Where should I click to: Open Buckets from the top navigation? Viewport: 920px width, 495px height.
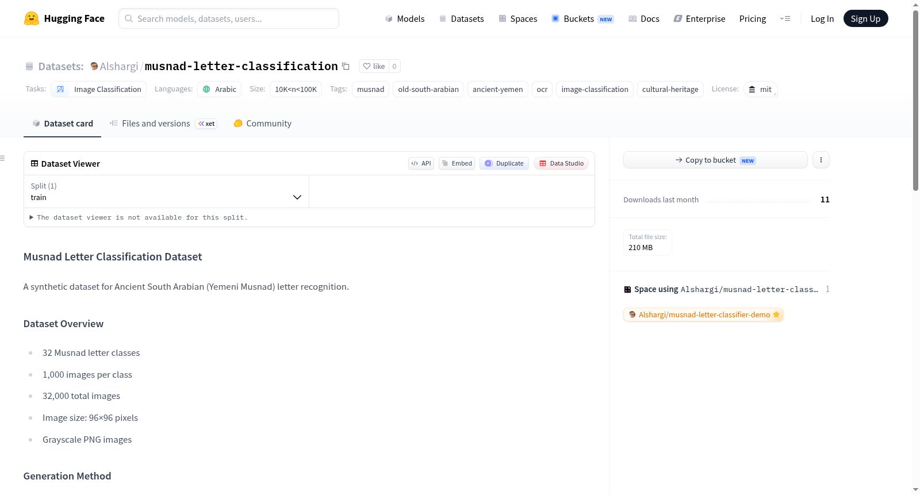[x=582, y=18]
